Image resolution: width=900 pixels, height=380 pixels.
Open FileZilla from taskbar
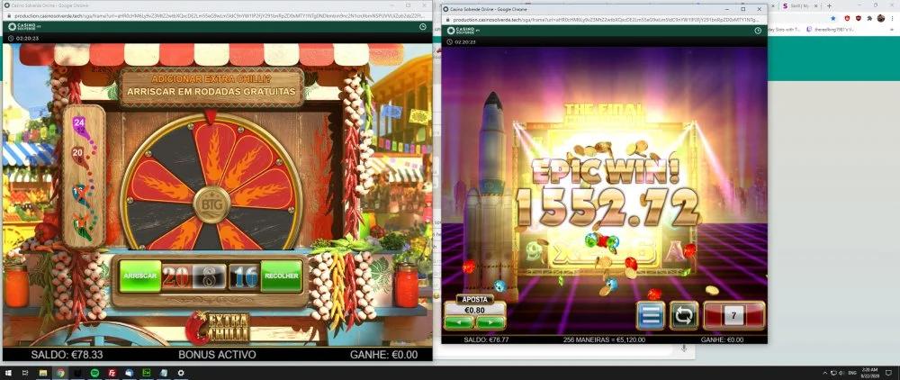pyautogui.click(x=112, y=373)
